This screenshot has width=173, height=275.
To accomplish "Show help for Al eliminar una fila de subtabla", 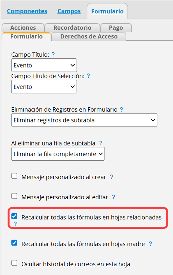I will 101,143.
